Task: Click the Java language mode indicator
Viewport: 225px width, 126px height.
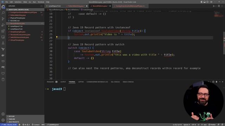Action: click(205, 125)
